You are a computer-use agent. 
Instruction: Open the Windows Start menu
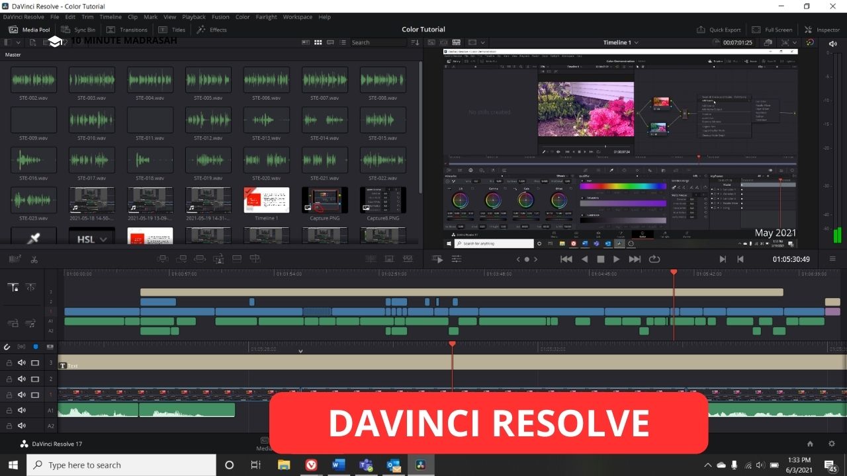(13, 465)
